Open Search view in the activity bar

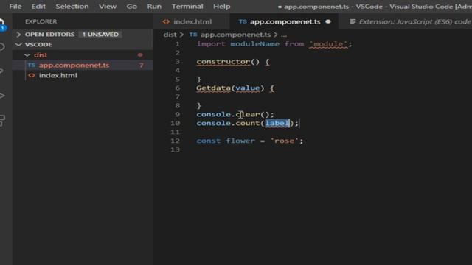tap(2, 47)
